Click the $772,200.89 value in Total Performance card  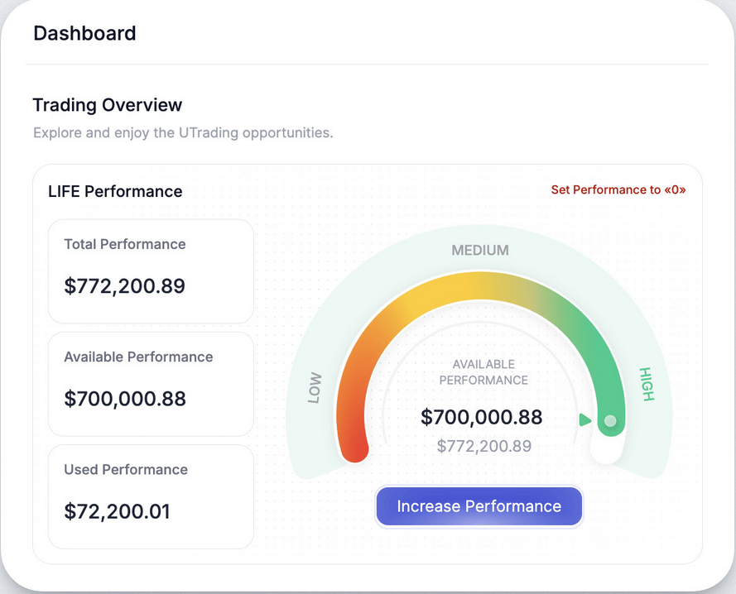pos(124,286)
